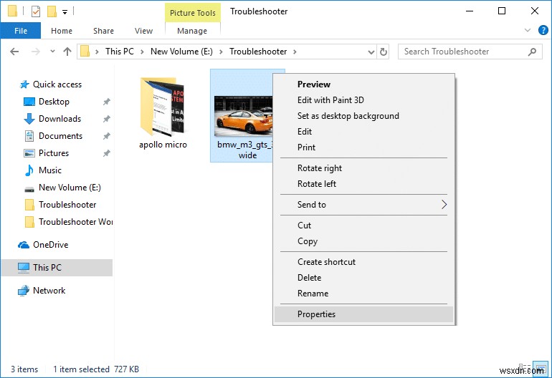552x378 pixels.
Task: Choose Print from the context menu
Action: coord(364,147)
